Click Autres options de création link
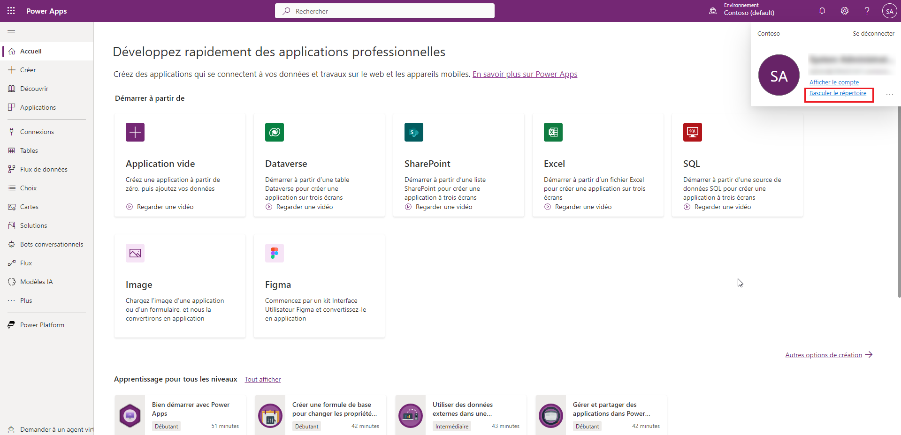The image size is (901, 435). pyautogui.click(x=824, y=355)
